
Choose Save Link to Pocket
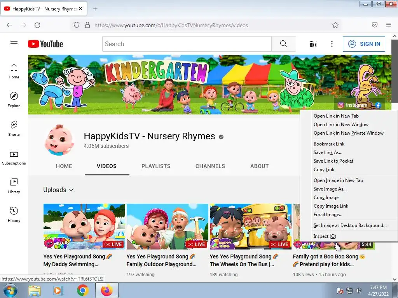click(x=349, y=161)
